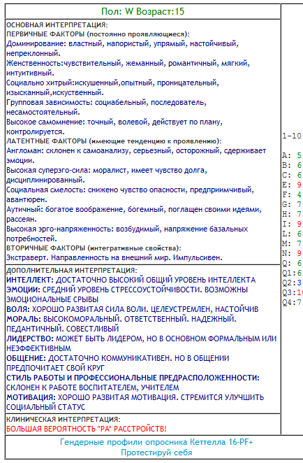Viewport: 303px width, 463px height.
Task: Click the Доминирование factor line
Action: tap(122, 48)
